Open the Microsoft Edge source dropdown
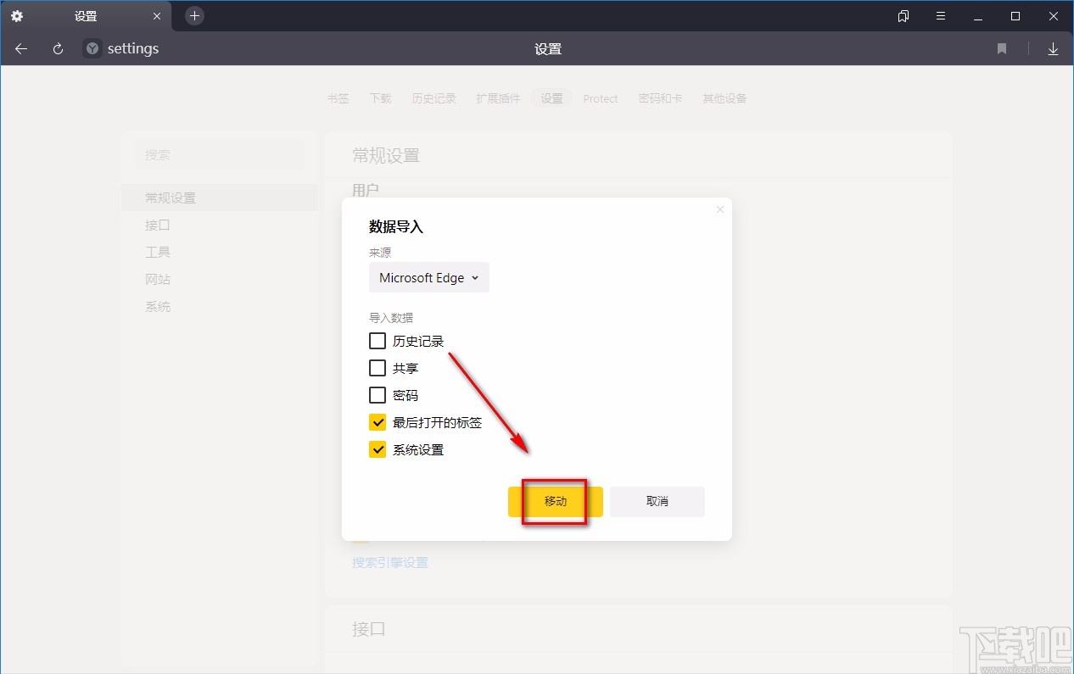This screenshot has height=674, width=1074. pyautogui.click(x=428, y=277)
